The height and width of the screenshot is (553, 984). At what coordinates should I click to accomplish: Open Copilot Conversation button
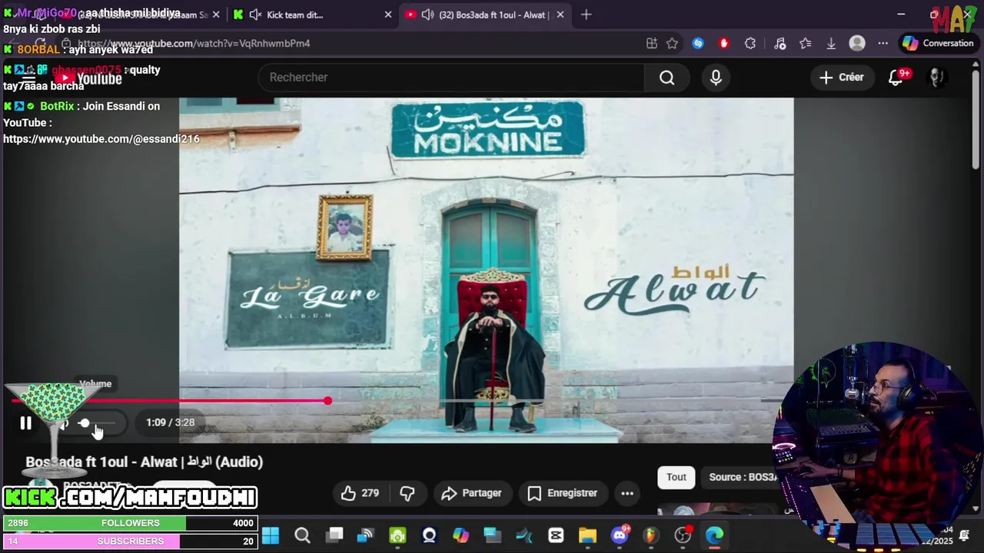[x=939, y=44]
